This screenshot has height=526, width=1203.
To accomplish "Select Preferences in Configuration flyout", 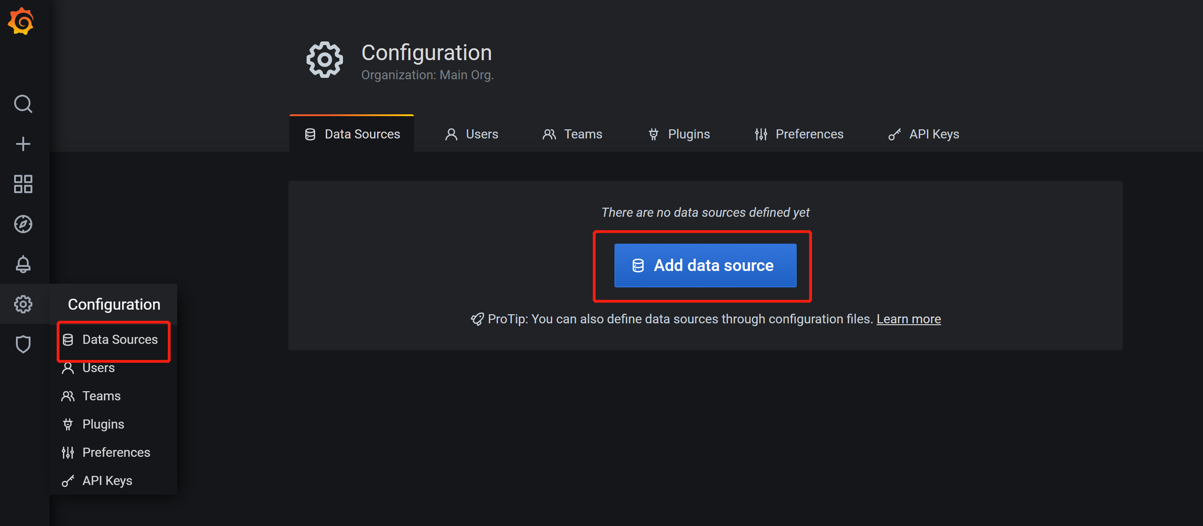I will click(x=113, y=452).
